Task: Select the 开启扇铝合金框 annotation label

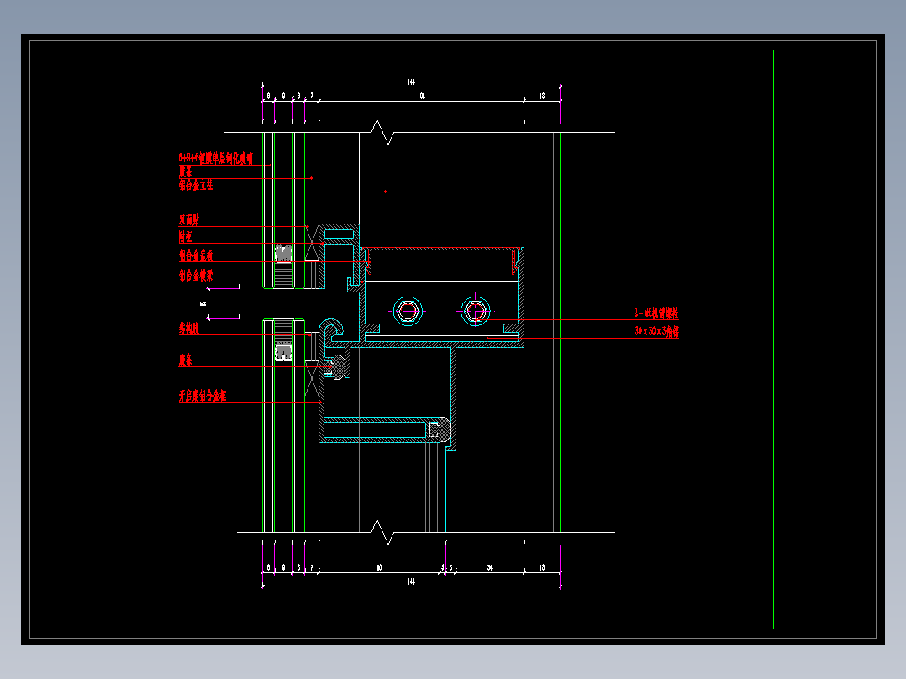Action: (203, 396)
